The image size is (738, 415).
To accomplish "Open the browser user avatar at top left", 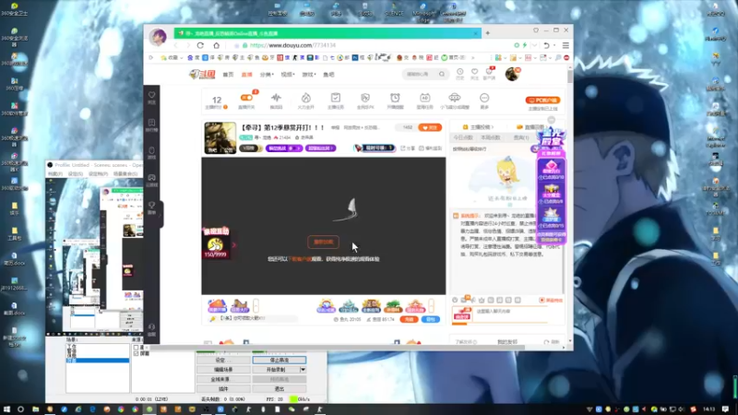I will click(158, 36).
